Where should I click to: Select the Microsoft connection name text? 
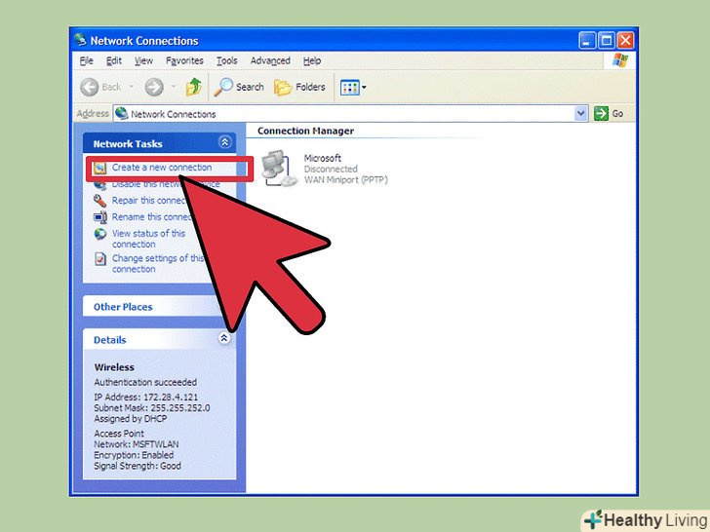323,158
